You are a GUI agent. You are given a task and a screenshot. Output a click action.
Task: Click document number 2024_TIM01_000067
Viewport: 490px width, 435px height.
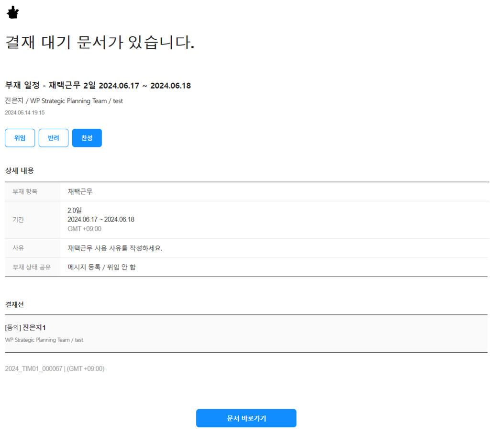point(33,368)
